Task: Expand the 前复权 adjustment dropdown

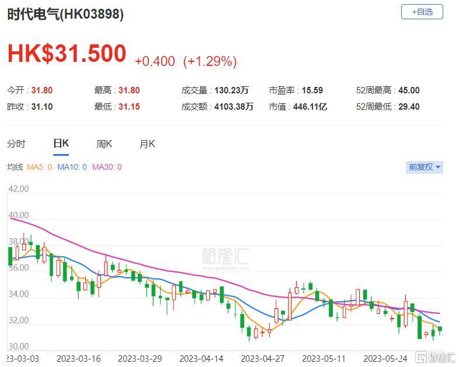Action: coord(424,167)
